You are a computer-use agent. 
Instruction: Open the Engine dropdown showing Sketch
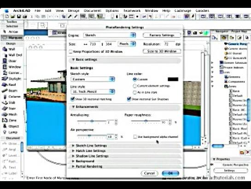coord(110,35)
